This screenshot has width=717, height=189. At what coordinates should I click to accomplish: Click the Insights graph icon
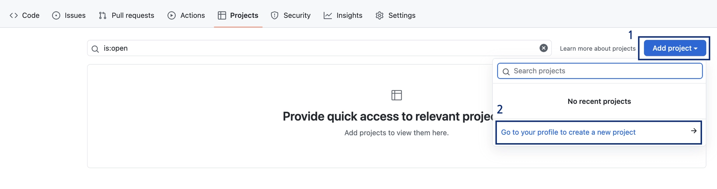(x=328, y=15)
